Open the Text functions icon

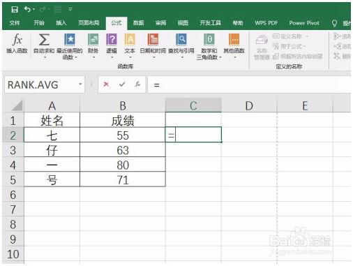[x=130, y=39]
